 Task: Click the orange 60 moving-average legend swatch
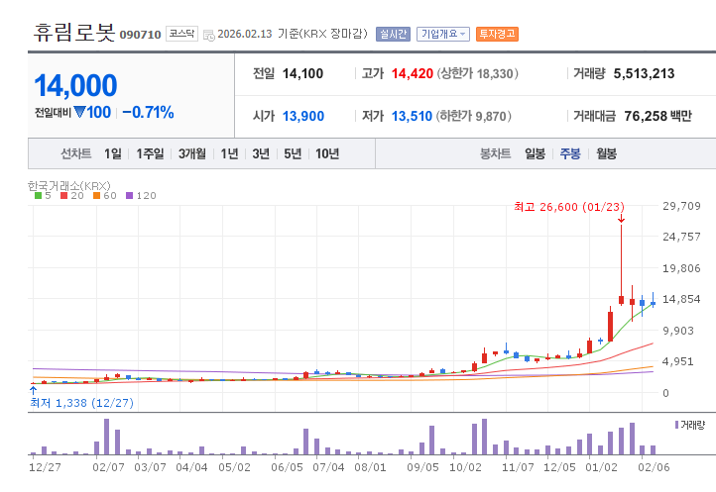pos(96,196)
